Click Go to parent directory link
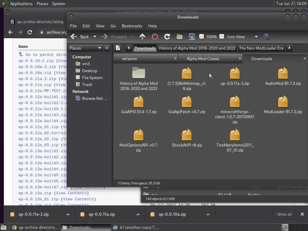Screen dimensions: 308x231 [43, 55]
